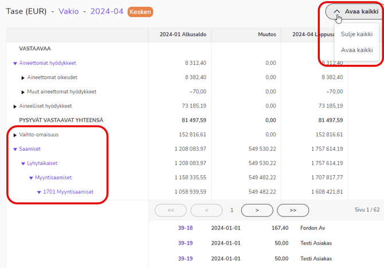
Task: Expand the Aineelliset hyödykkeet arrow
Action: point(15,106)
